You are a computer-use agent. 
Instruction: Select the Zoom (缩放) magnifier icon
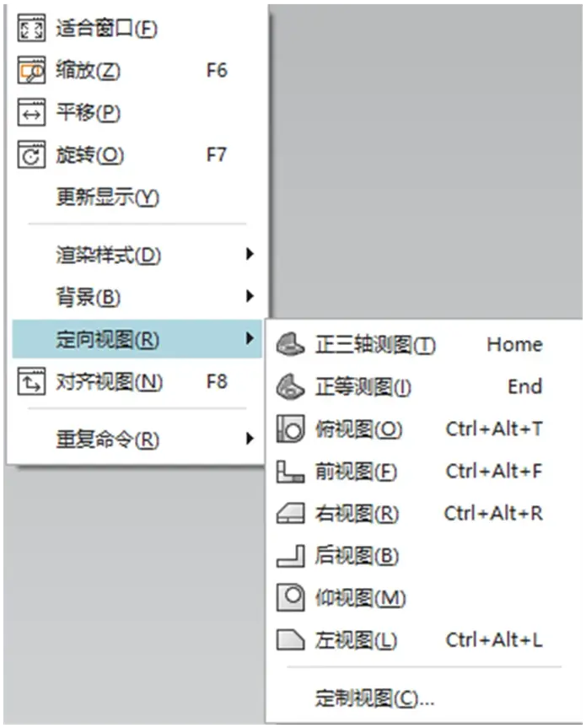pyautogui.click(x=31, y=71)
